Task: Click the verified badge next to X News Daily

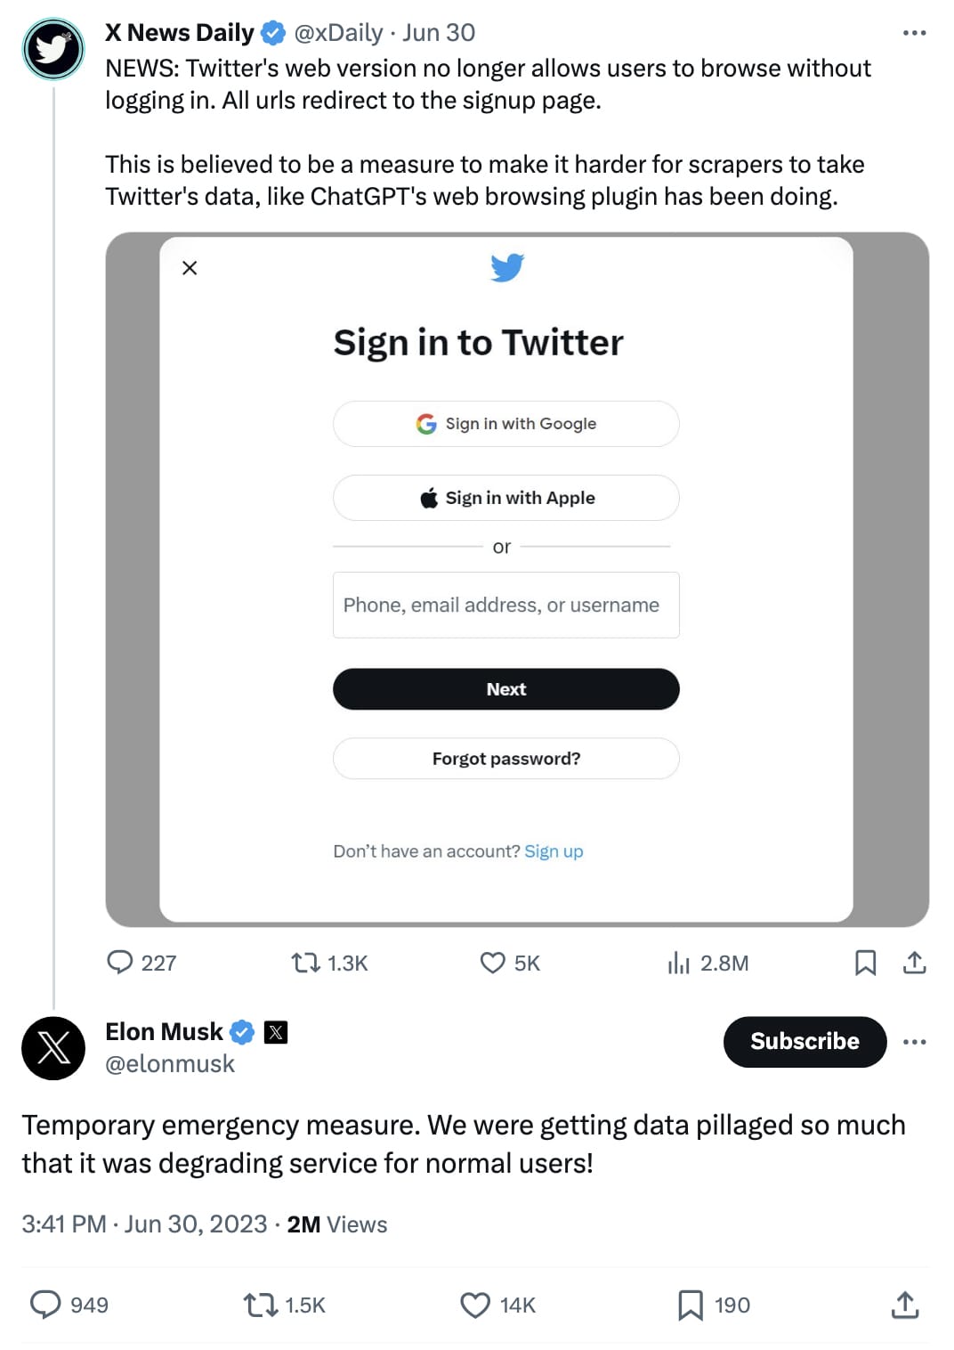Action: click(271, 32)
